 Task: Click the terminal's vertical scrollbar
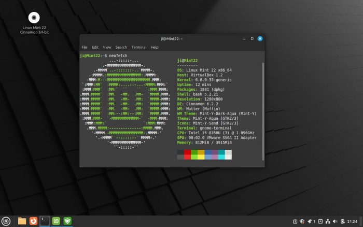pyautogui.click(x=263, y=104)
